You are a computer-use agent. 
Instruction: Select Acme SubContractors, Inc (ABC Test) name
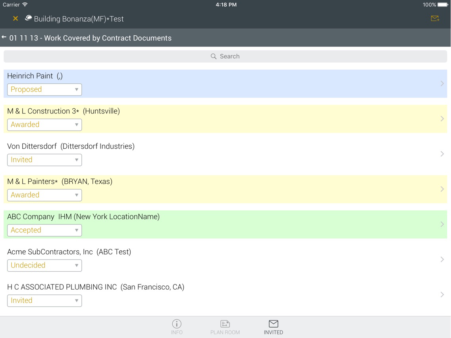point(69,252)
